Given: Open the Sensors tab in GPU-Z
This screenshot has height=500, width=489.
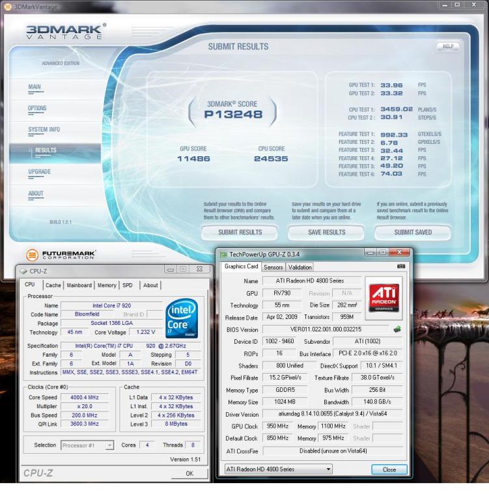Looking at the screenshot, I should [x=273, y=267].
